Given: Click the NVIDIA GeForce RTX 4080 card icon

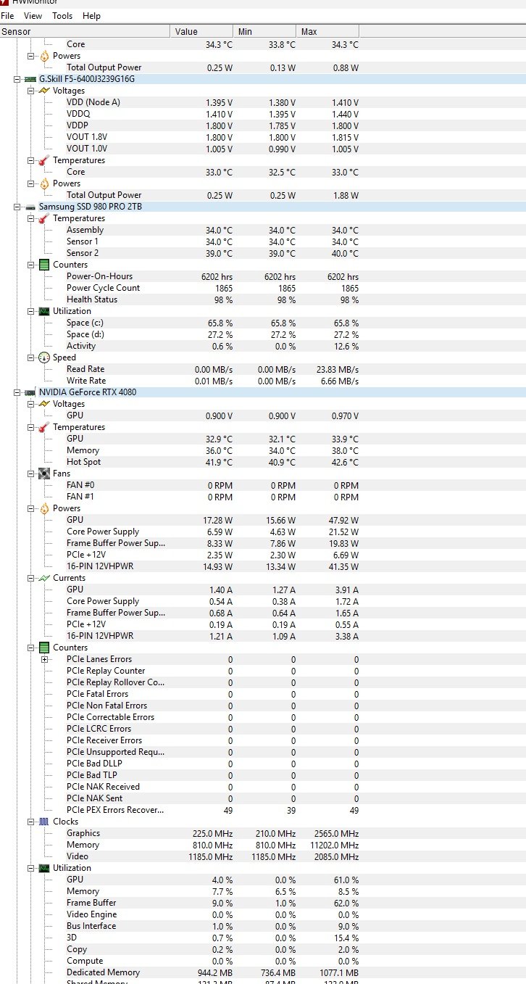Looking at the screenshot, I should [x=30, y=392].
